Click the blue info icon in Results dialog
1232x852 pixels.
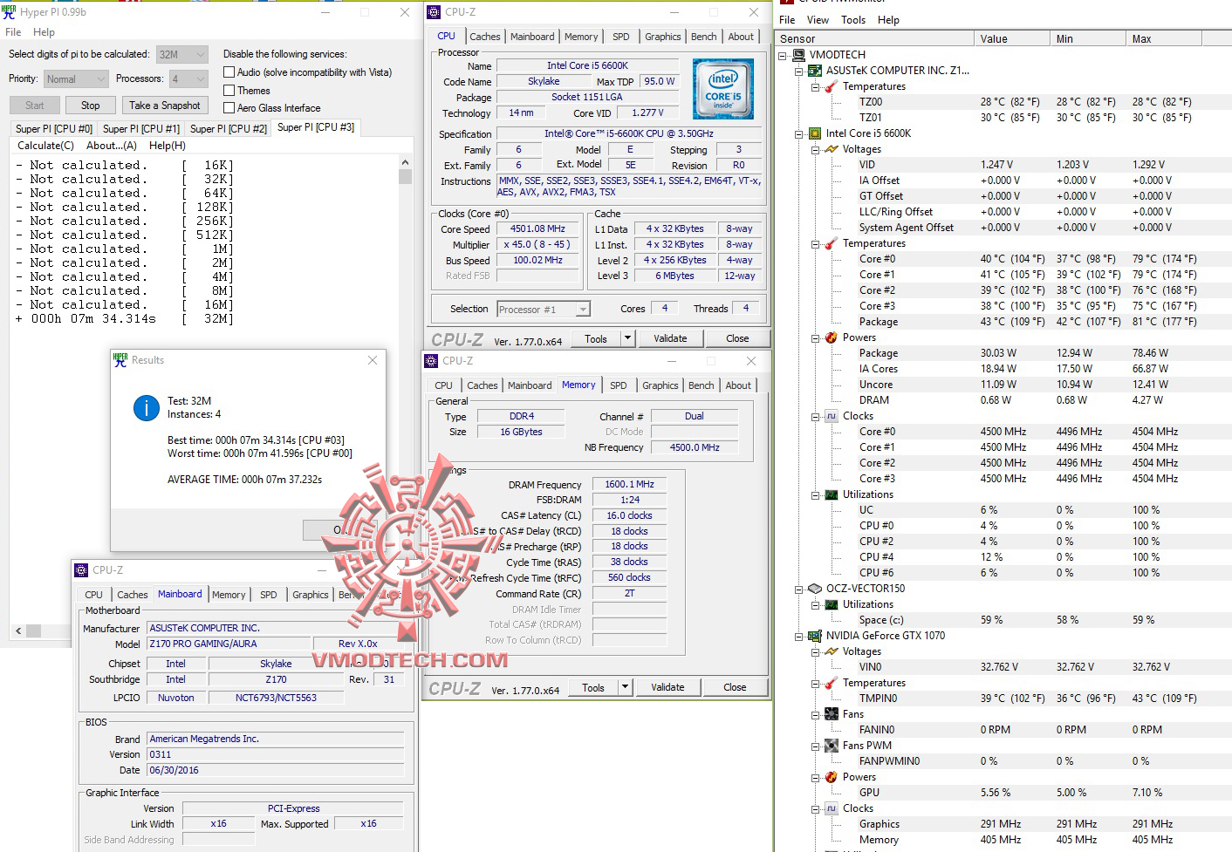[x=146, y=408]
